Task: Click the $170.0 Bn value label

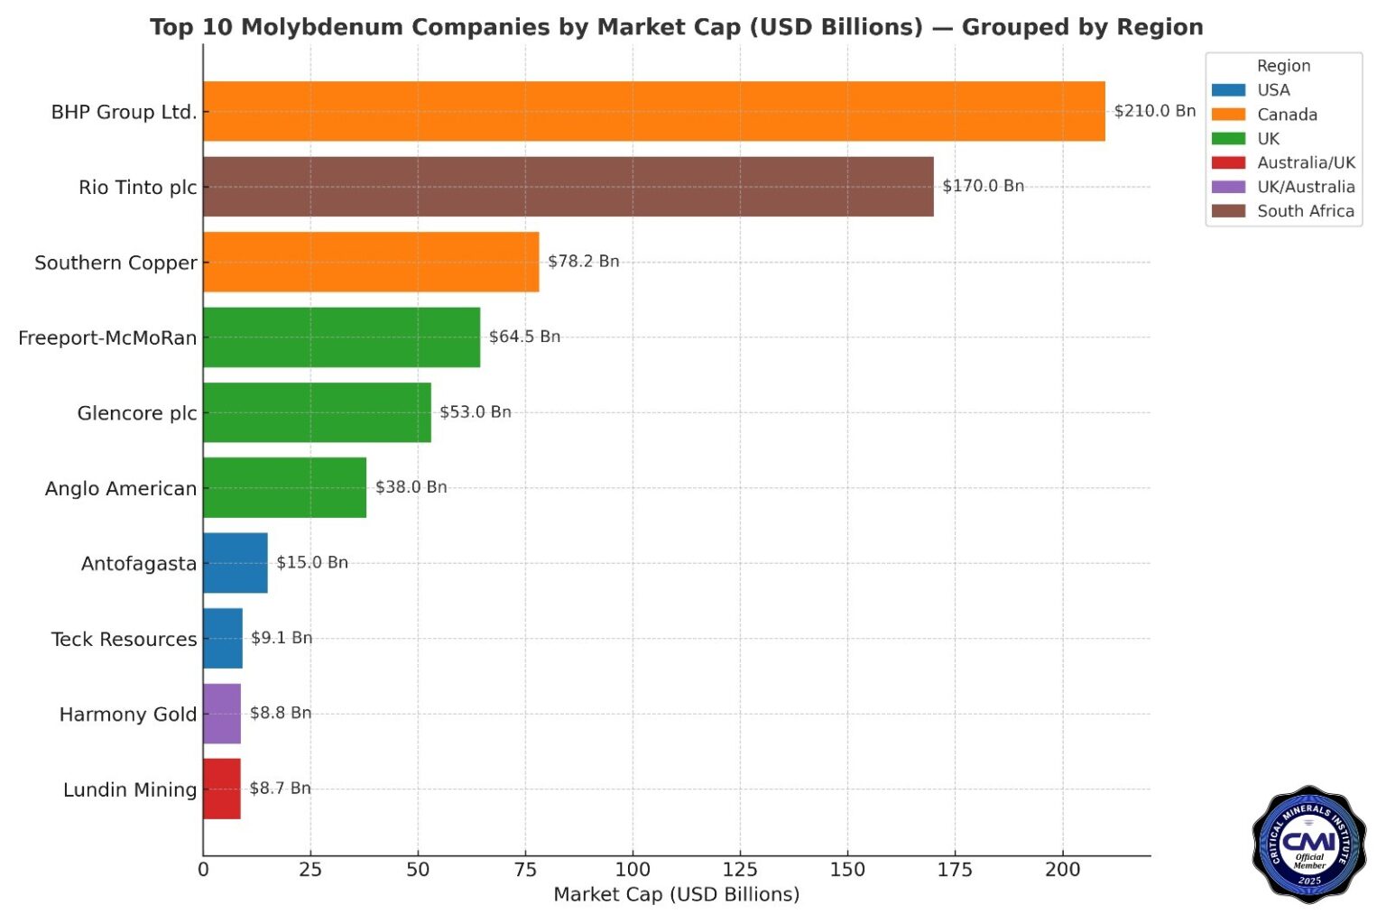Action: click(984, 186)
